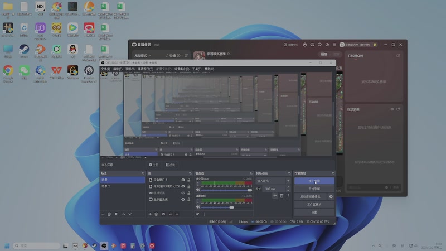This screenshot has height=251, width=446.
Task: Open scene filters icon in Scenes panel
Action: (117, 214)
